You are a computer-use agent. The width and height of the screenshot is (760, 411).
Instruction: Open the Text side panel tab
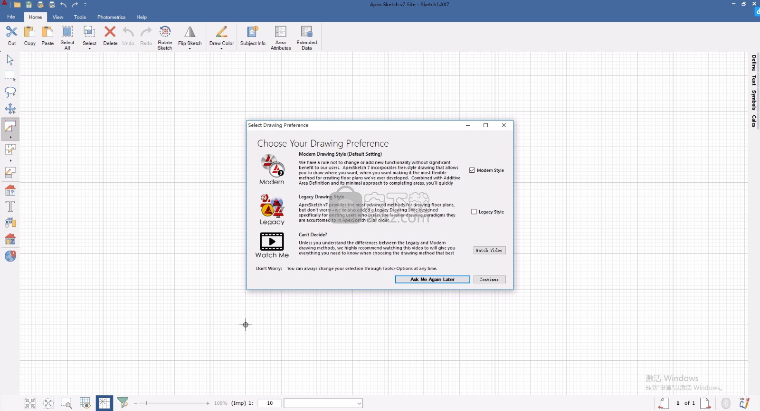[x=754, y=80]
